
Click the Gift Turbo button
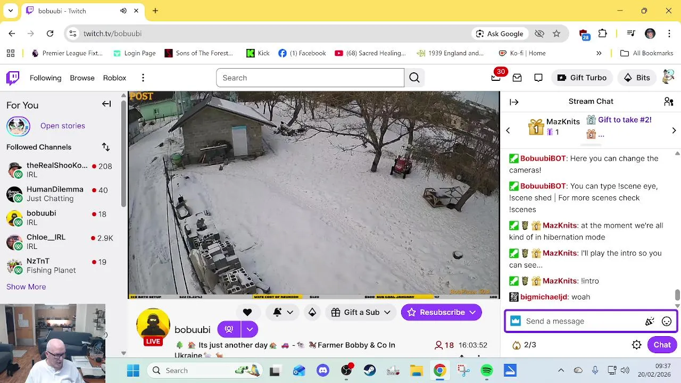click(x=582, y=78)
